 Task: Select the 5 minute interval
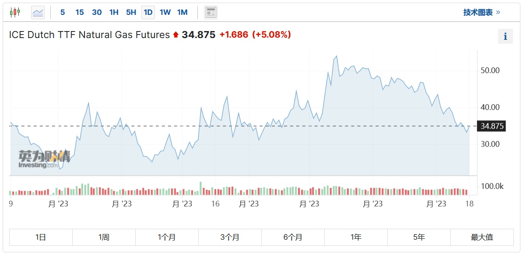coord(63,12)
